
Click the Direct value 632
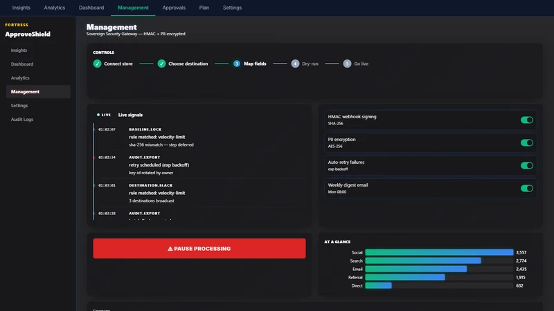pos(519,285)
